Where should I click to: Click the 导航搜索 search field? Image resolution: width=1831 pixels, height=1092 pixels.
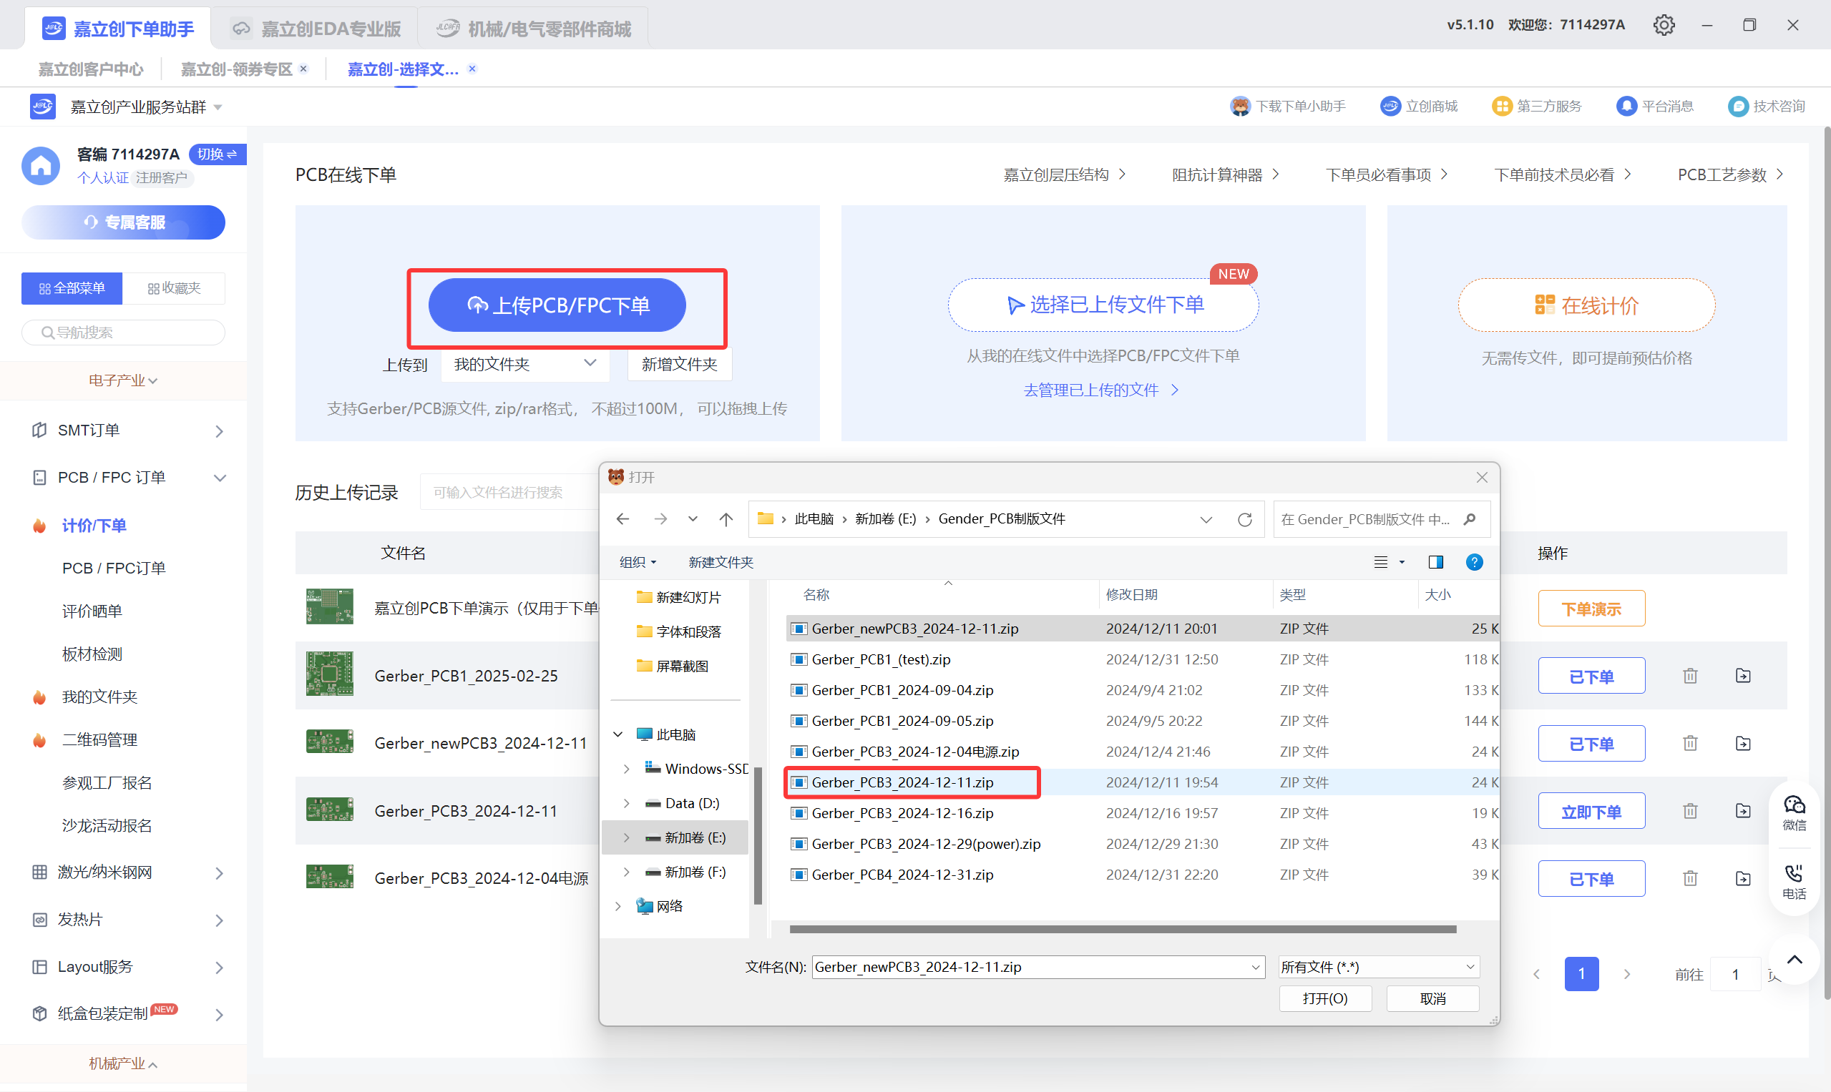123,333
